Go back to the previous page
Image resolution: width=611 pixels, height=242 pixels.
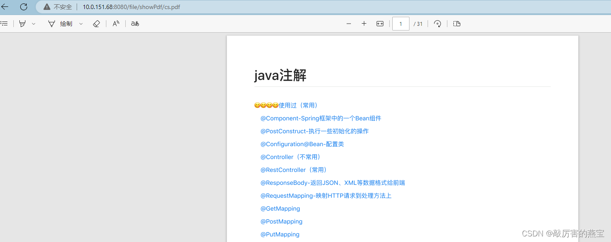click(5, 7)
